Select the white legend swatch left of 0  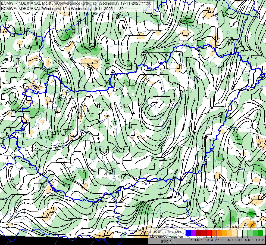pos(240,233)
